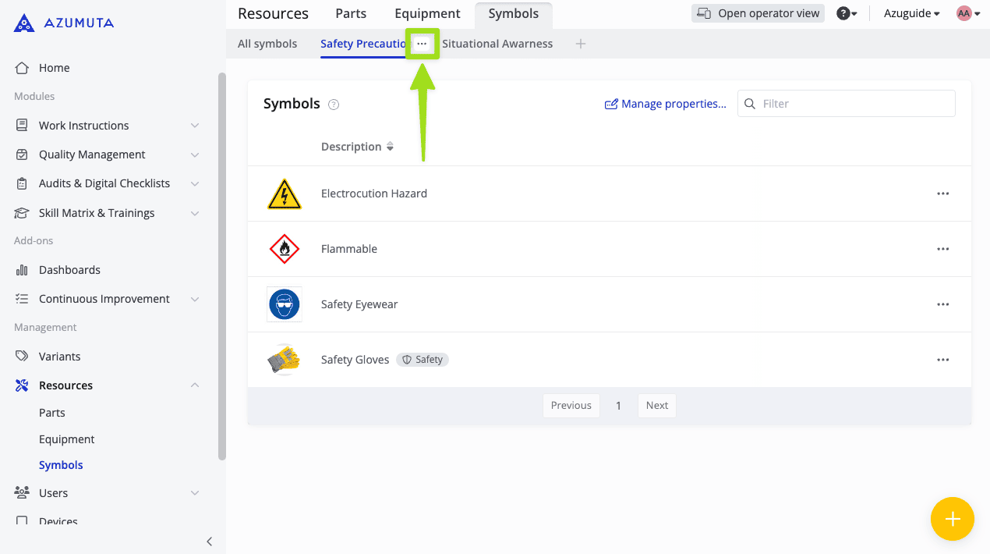Click the three-dot menu on Safety Precautions tab
The height and width of the screenshot is (554, 990).
(422, 44)
